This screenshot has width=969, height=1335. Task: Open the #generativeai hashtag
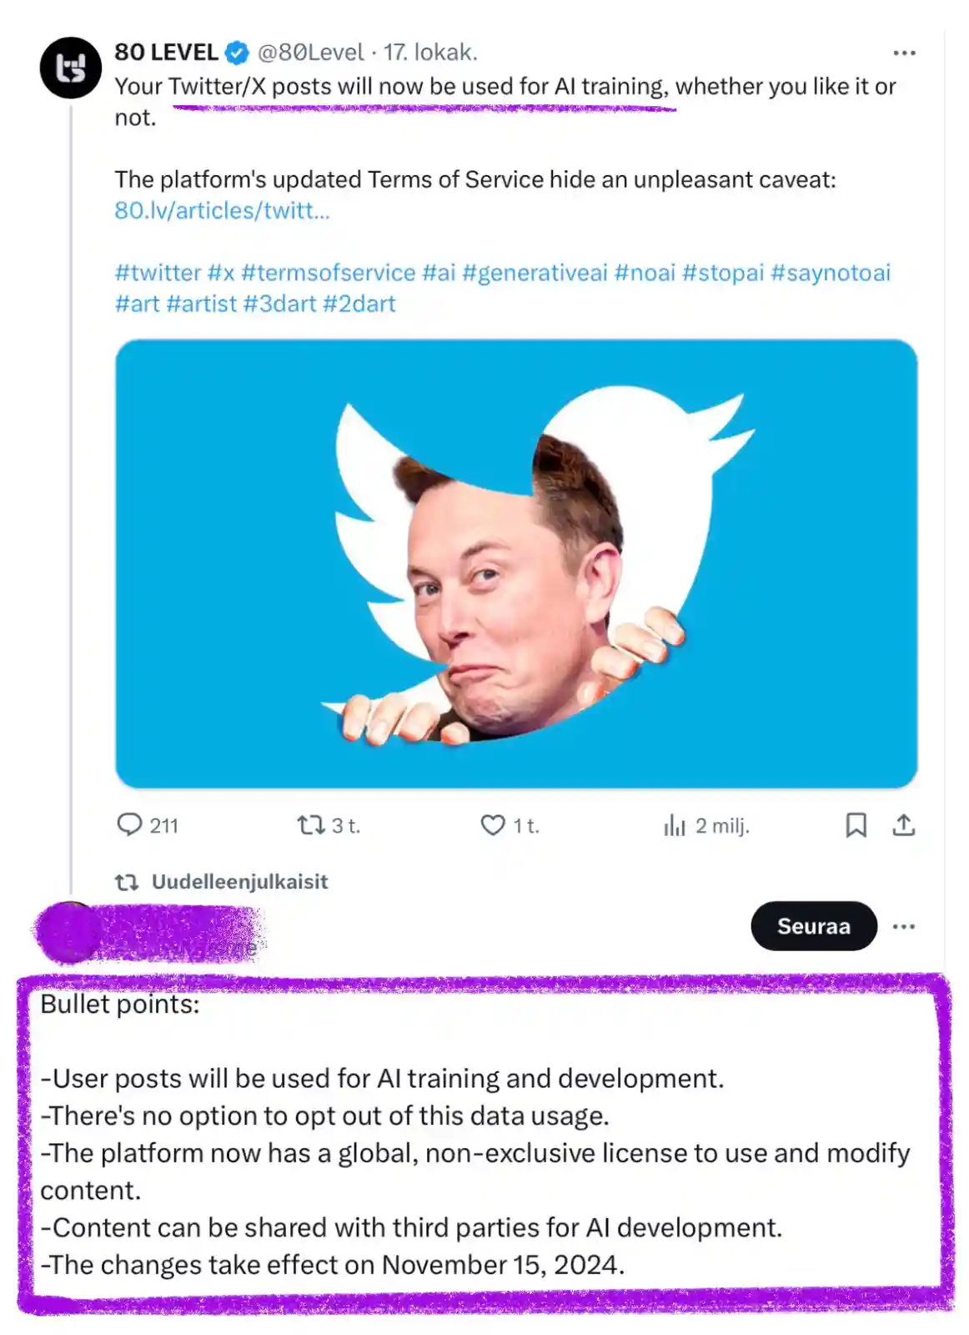[535, 273]
